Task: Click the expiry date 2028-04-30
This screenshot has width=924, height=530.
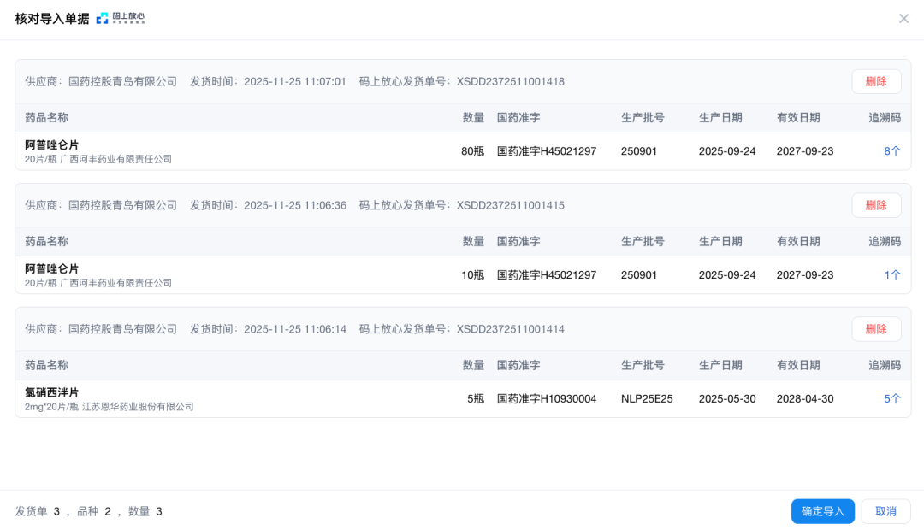Action: click(804, 399)
